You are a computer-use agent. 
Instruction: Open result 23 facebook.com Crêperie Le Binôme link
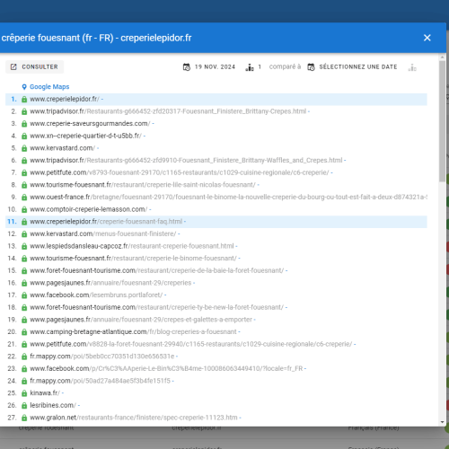coord(166,369)
